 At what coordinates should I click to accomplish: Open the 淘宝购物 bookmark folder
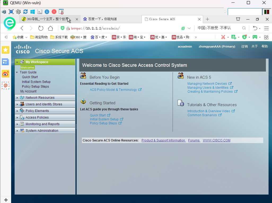coord(39,37)
